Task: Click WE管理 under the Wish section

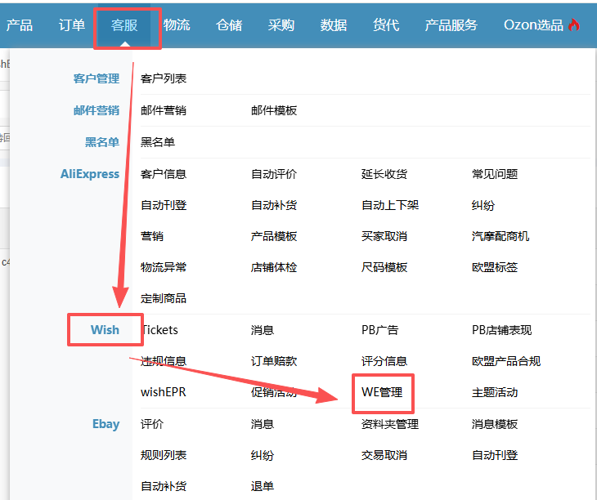Action: tap(382, 392)
